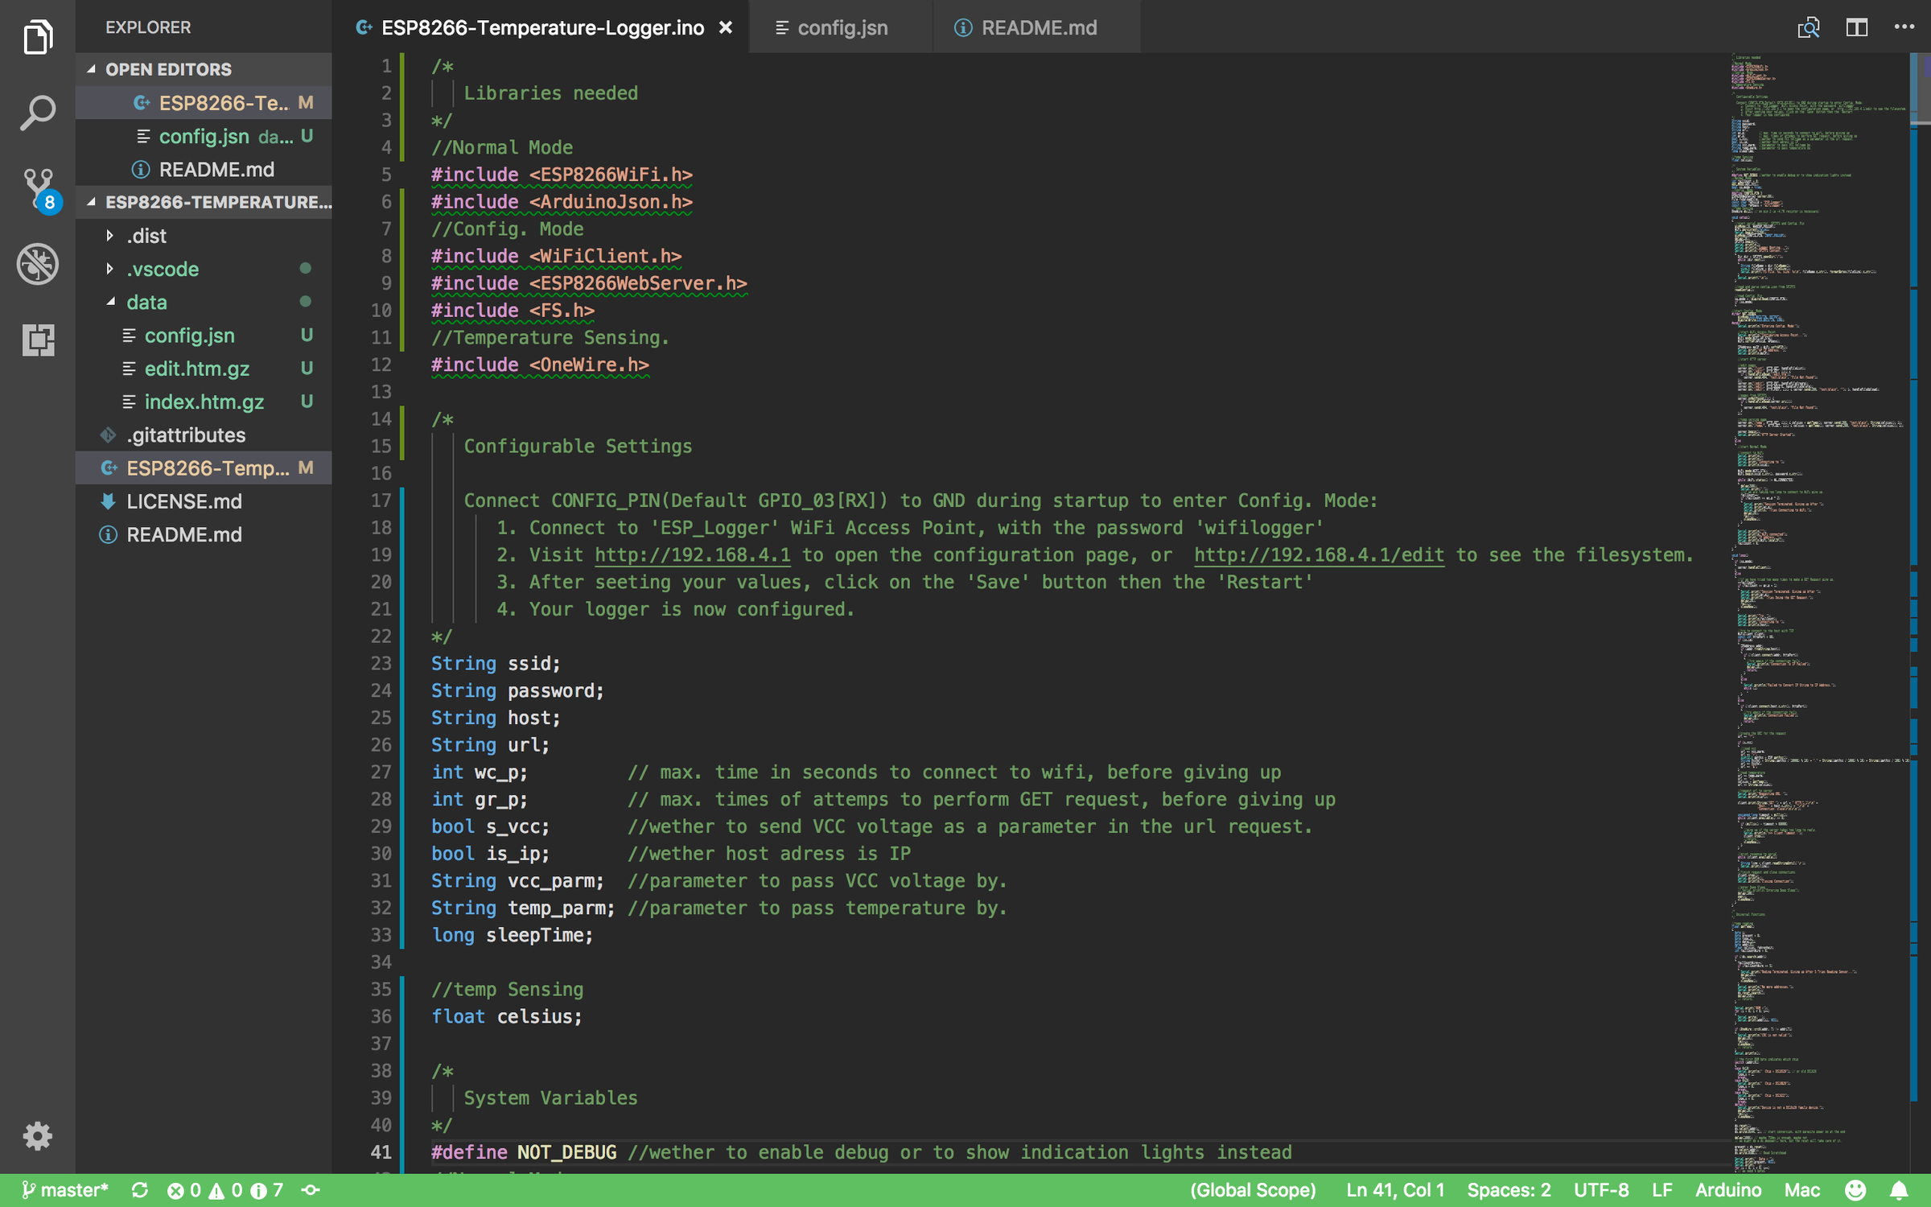Click the Arduino file icon of ESP8266-Temp... in tree
Screen dimensions: 1931x1207
[x=108, y=468]
